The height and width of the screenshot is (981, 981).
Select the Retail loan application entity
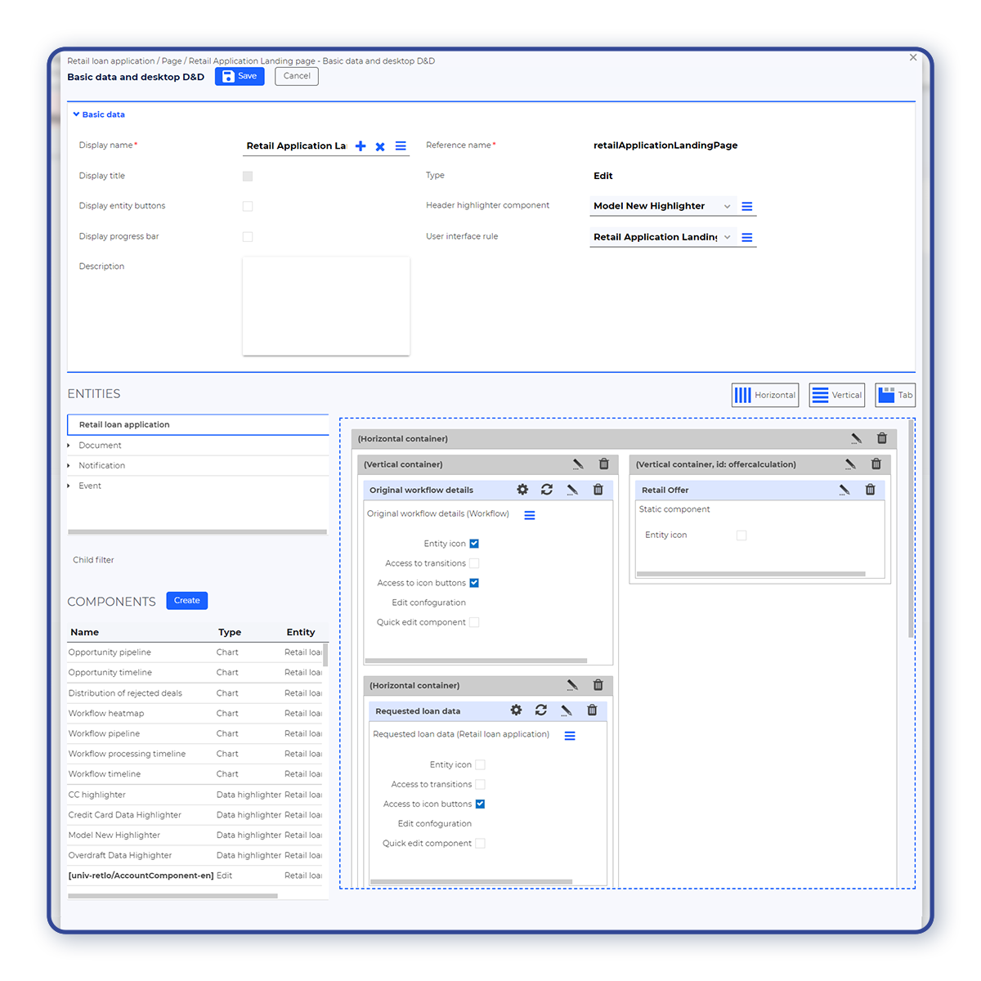click(x=124, y=425)
